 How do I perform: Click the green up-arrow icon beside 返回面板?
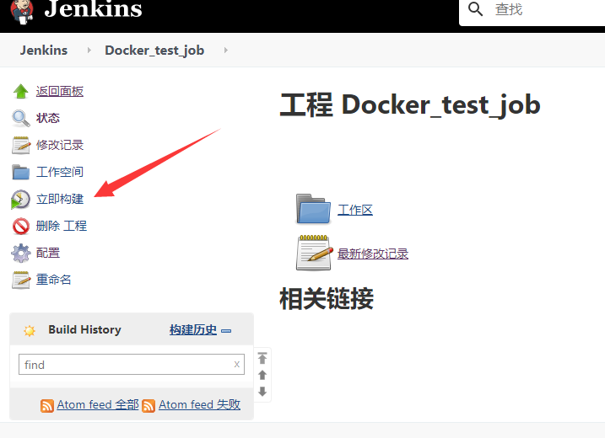pyautogui.click(x=21, y=91)
